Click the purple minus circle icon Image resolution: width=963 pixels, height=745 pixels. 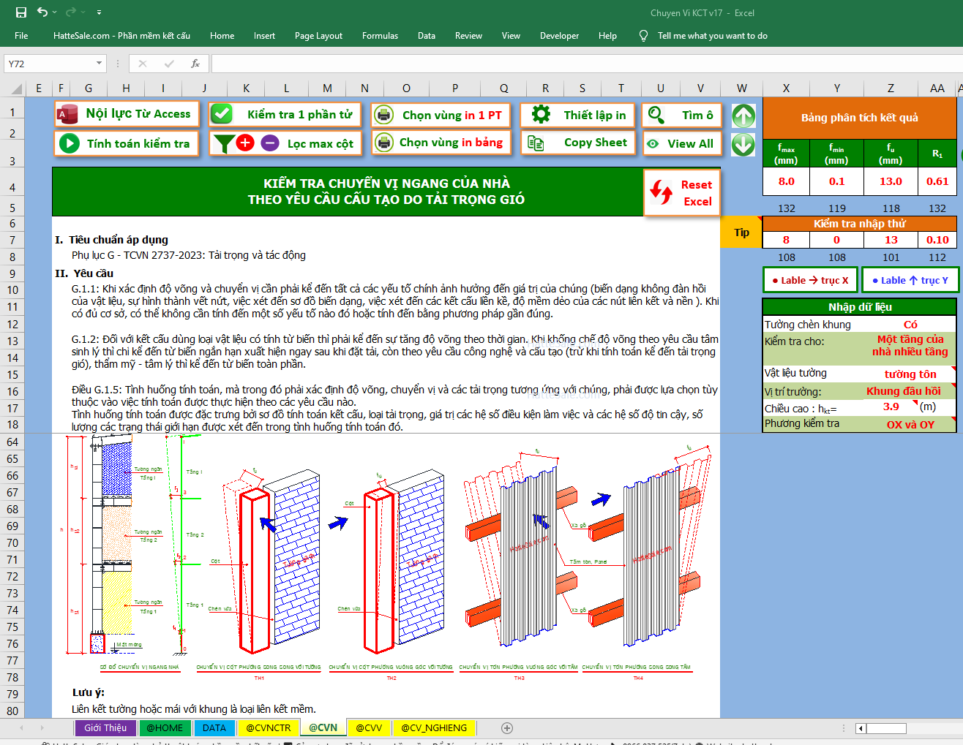(x=270, y=143)
